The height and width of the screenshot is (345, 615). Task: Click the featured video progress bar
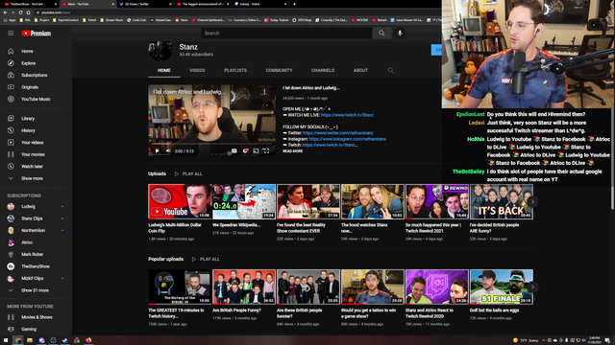coord(211,145)
